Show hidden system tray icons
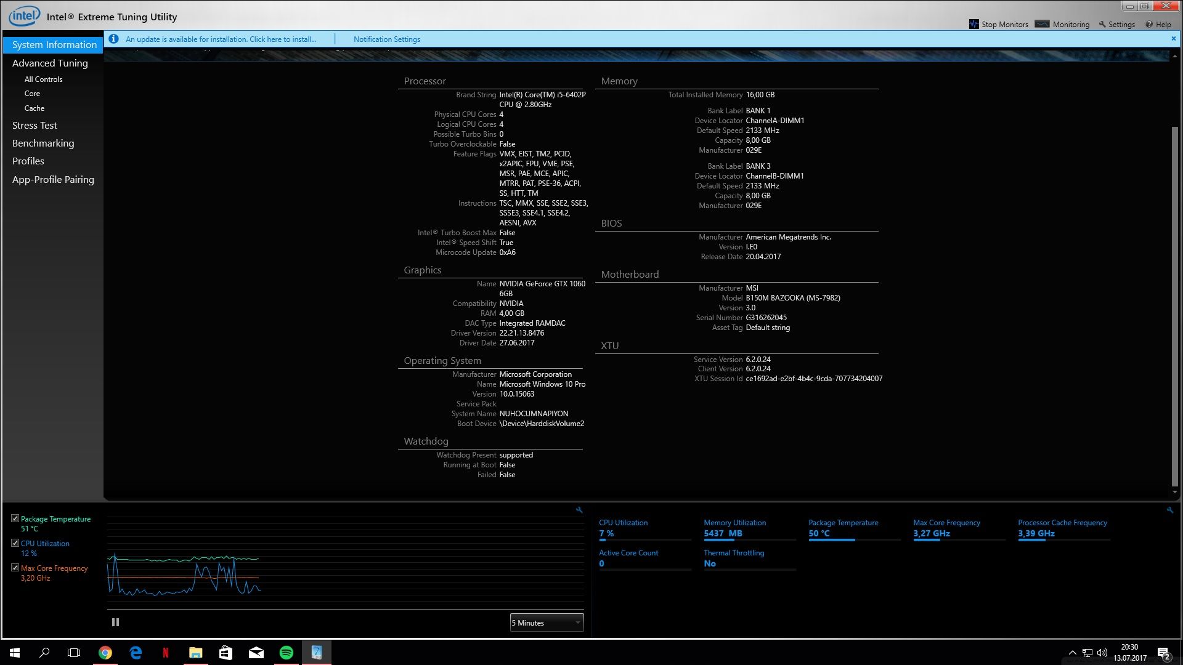The image size is (1183, 665). 1072,653
